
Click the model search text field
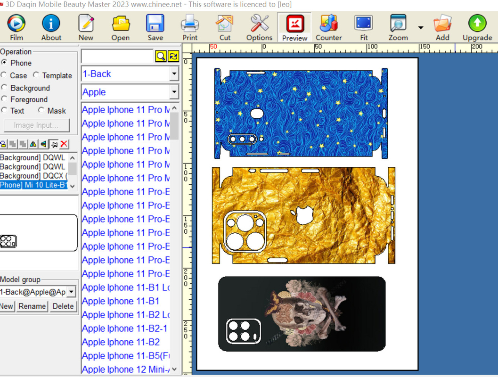[117, 57]
